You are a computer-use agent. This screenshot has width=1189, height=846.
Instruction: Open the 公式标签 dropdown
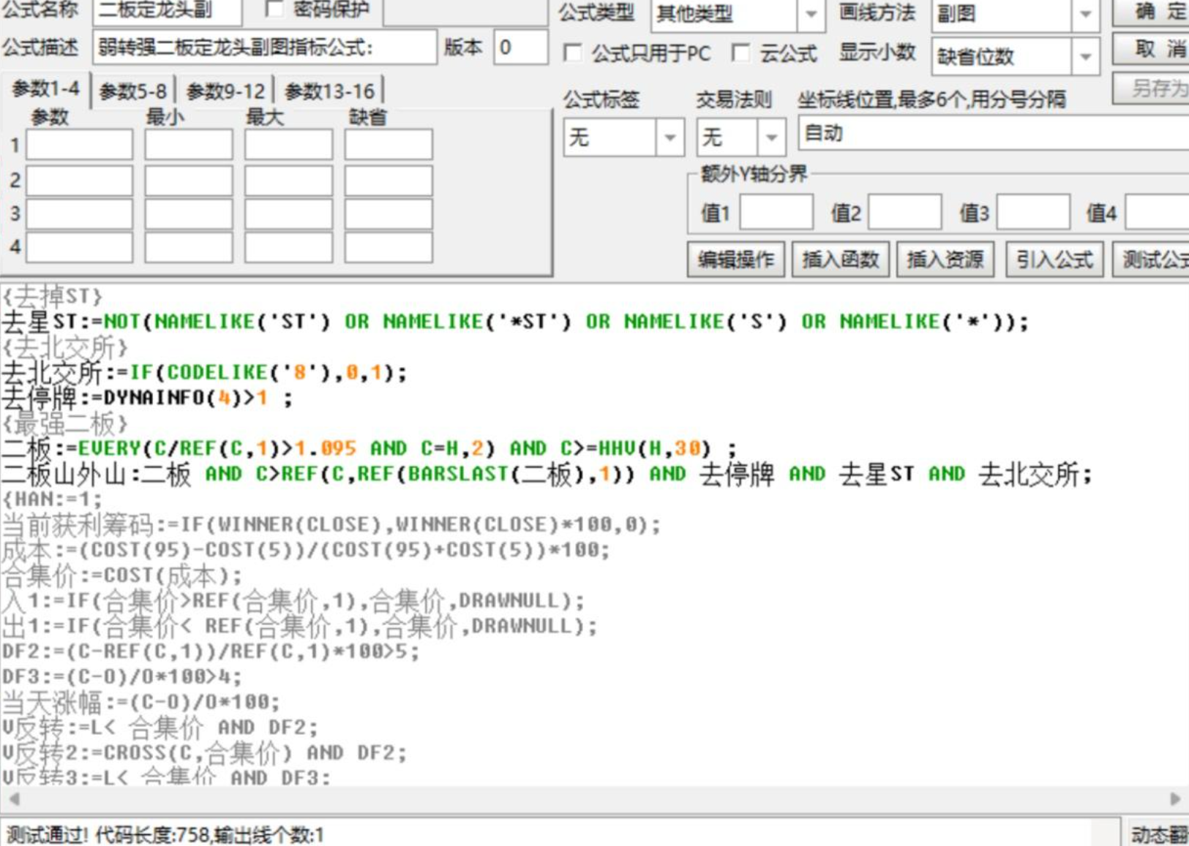click(x=669, y=137)
